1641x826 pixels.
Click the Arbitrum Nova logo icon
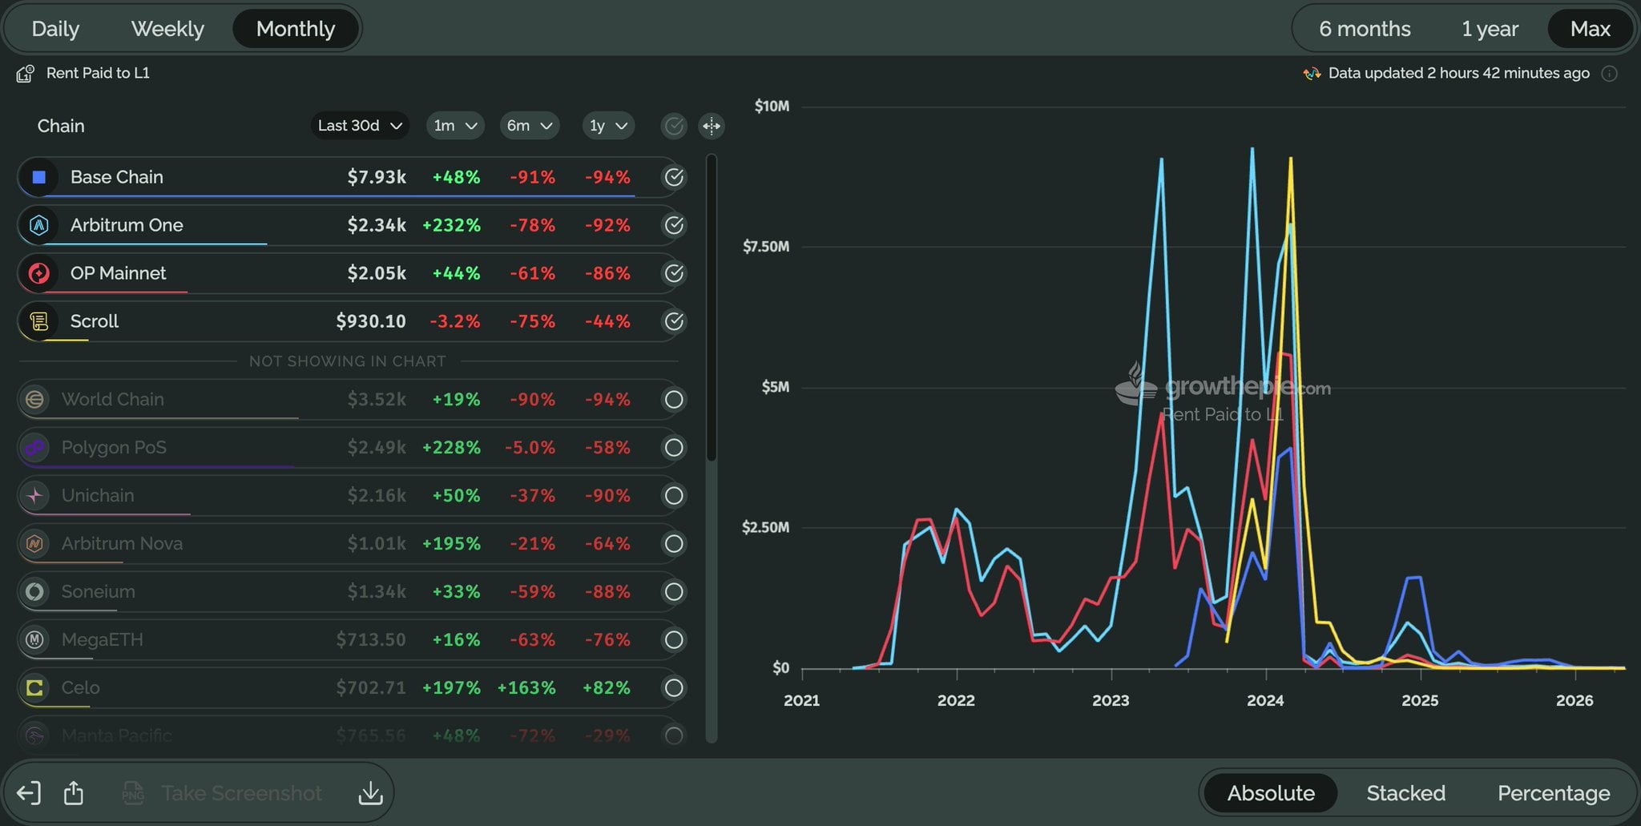pyautogui.click(x=34, y=543)
